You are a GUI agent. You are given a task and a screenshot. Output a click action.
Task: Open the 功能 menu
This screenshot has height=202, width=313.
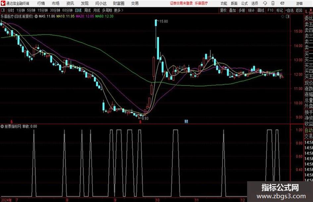pos(224,3)
